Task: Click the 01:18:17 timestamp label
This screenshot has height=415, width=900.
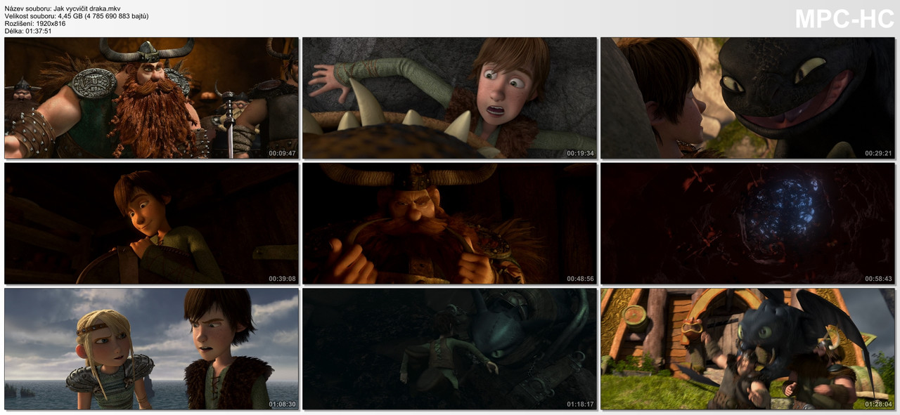Action: (x=580, y=404)
